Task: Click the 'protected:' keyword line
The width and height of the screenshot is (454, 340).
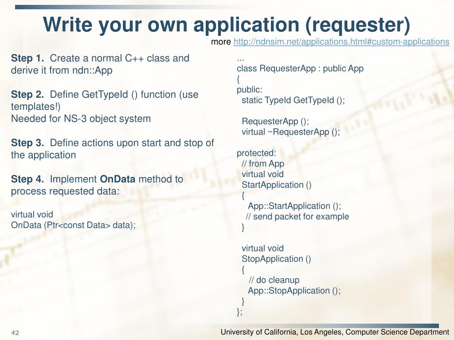Action: pyautogui.click(x=257, y=153)
